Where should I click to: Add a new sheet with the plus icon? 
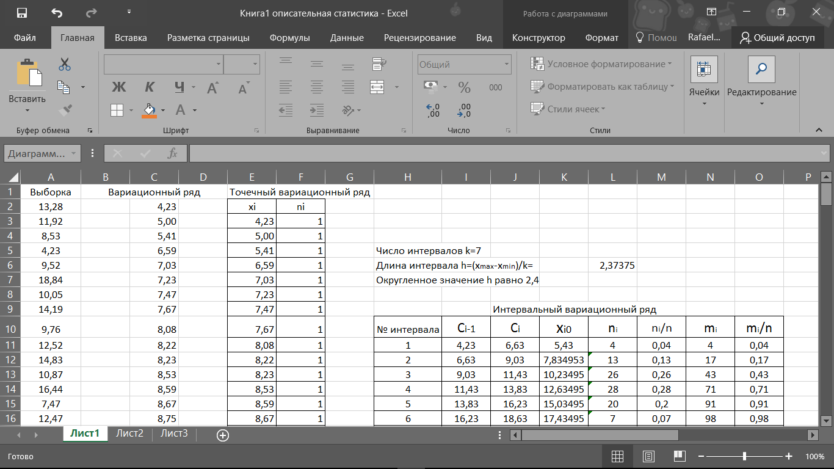point(223,435)
